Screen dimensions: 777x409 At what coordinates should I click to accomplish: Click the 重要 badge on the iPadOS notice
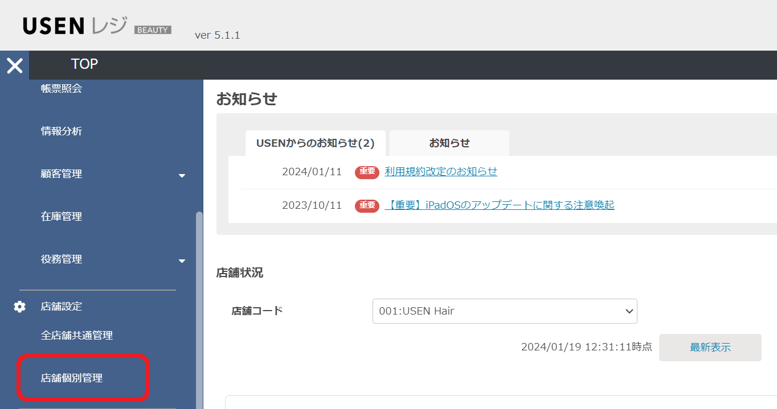pyautogui.click(x=367, y=205)
